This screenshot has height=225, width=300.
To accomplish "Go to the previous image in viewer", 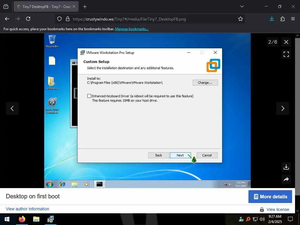I will (x=12, y=108).
